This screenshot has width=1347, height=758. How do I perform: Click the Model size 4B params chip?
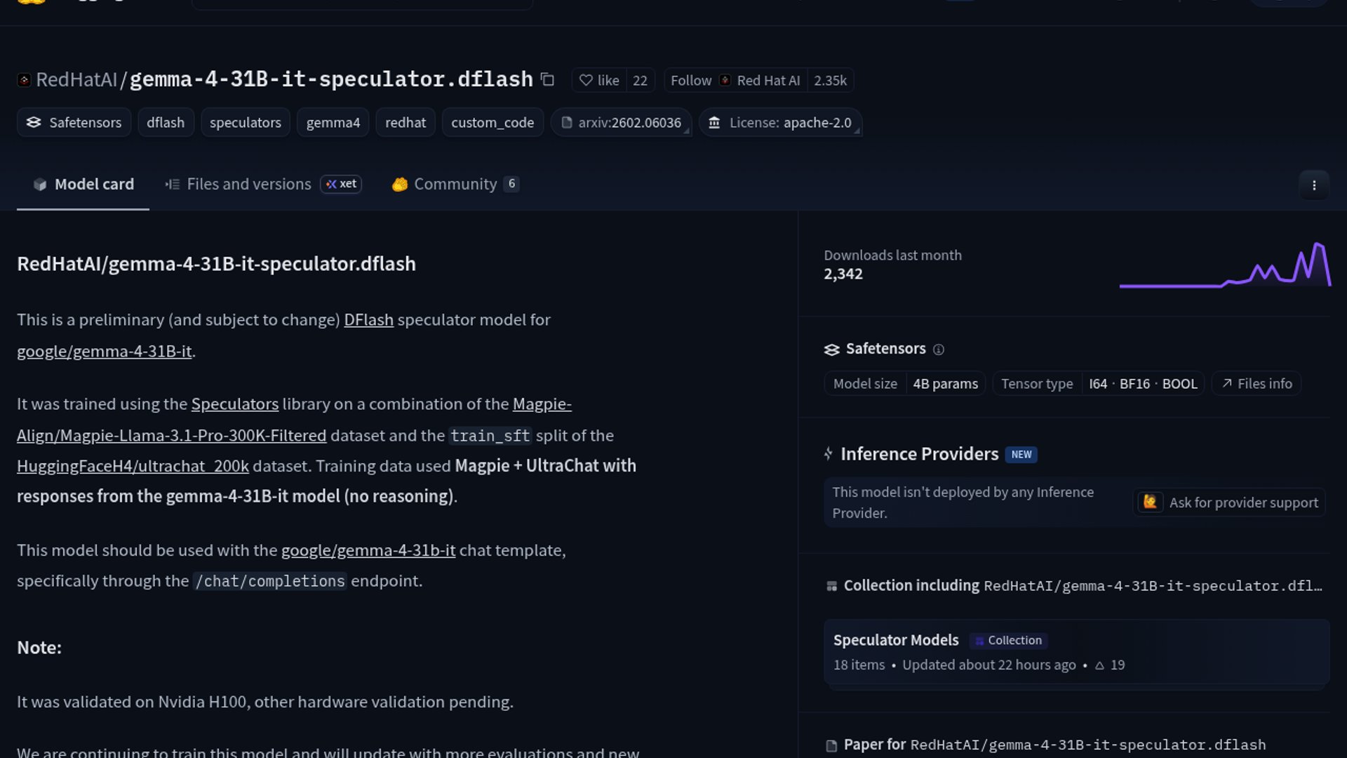(905, 384)
